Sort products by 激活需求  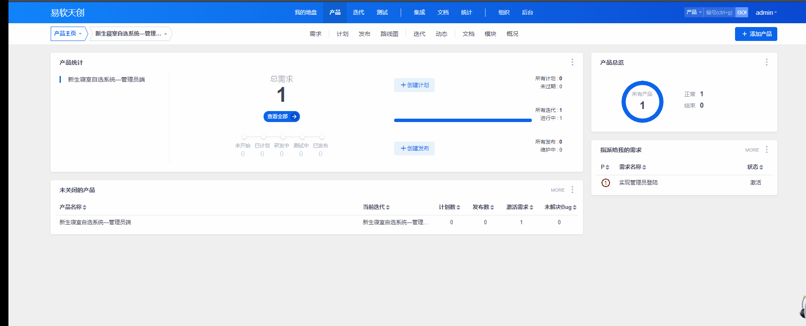[520, 207]
